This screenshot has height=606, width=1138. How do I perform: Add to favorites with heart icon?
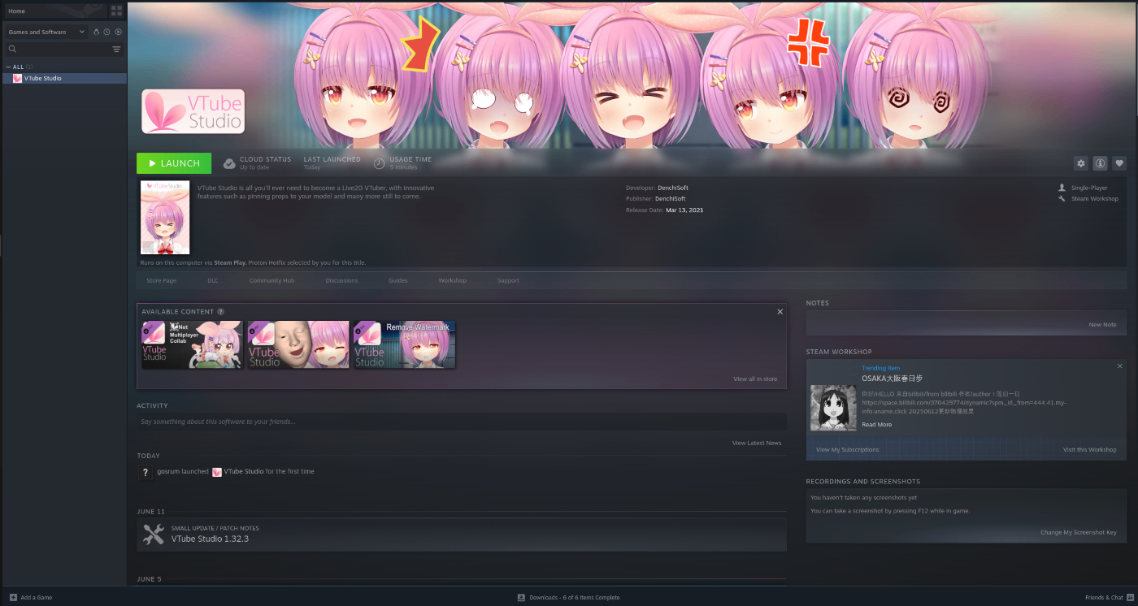coord(1119,163)
